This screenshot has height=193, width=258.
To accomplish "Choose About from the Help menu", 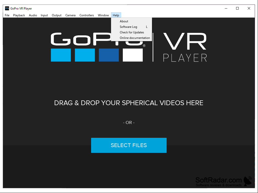I will 131,21.
